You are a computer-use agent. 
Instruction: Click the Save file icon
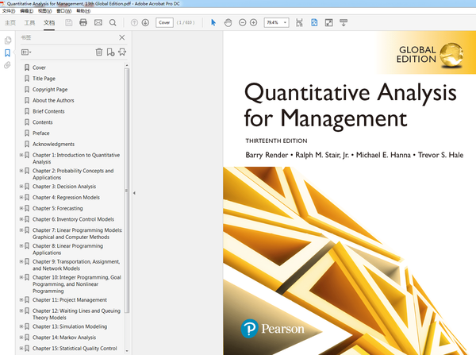pyautogui.click(x=69, y=22)
